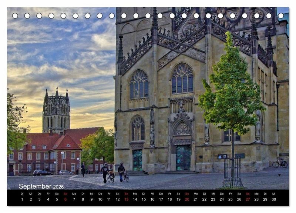Screen dimensions: 296x213
Task: Select date 24 in the calendar row
Action: [x=222, y=199]
